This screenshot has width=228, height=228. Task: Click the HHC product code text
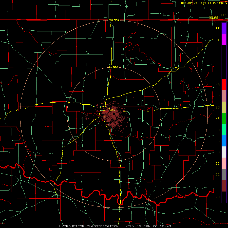click(223, 15)
